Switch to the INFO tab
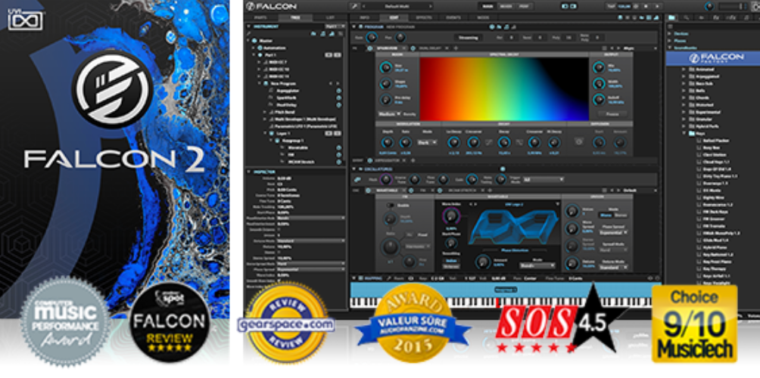 365,17
